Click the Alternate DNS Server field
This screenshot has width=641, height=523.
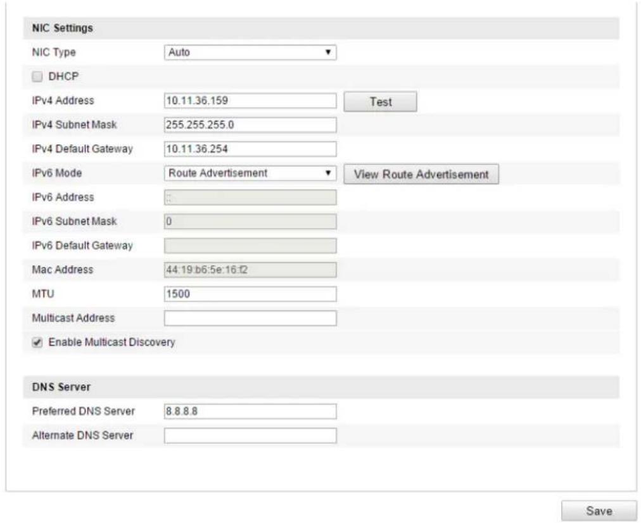coord(250,436)
